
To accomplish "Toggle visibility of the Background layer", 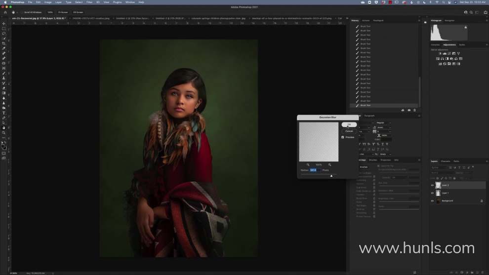I will point(432,201).
